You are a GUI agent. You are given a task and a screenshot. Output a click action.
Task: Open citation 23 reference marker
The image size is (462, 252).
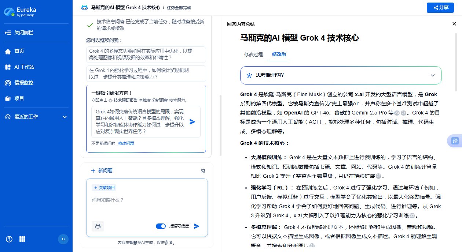pos(397,113)
